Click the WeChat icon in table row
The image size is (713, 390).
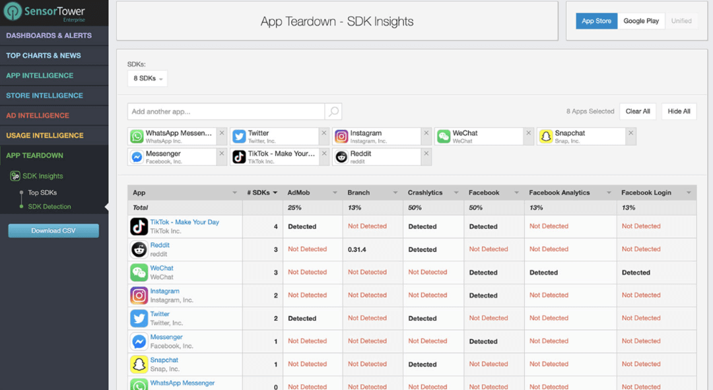click(x=139, y=273)
